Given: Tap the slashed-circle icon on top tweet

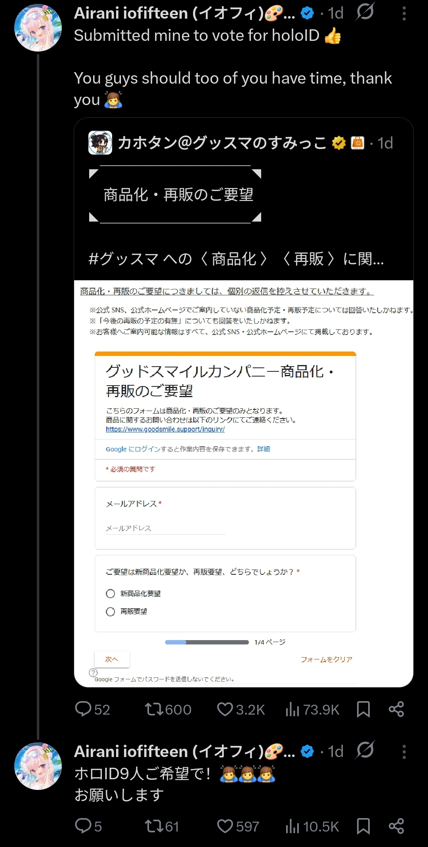Looking at the screenshot, I should [365, 12].
